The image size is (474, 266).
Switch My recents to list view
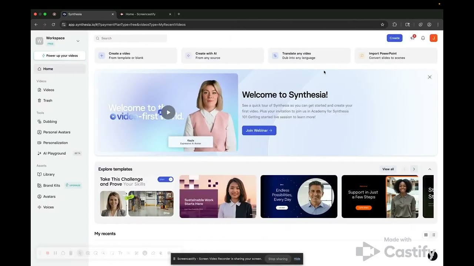coord(434,235)
